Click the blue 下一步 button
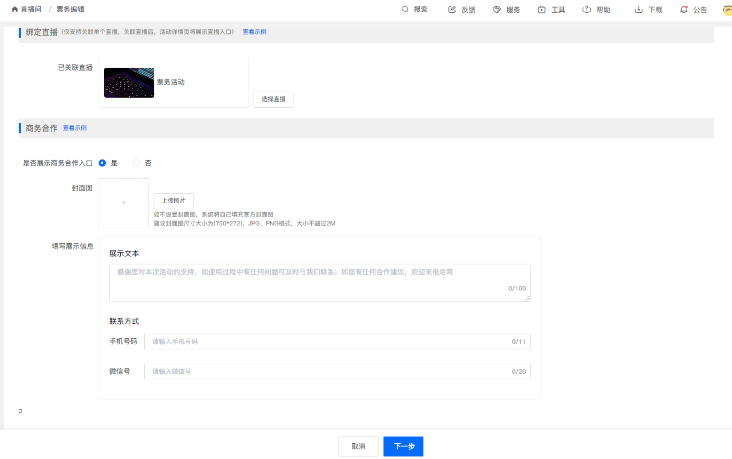The image size is (732, 459). click(x=403, y=446)
